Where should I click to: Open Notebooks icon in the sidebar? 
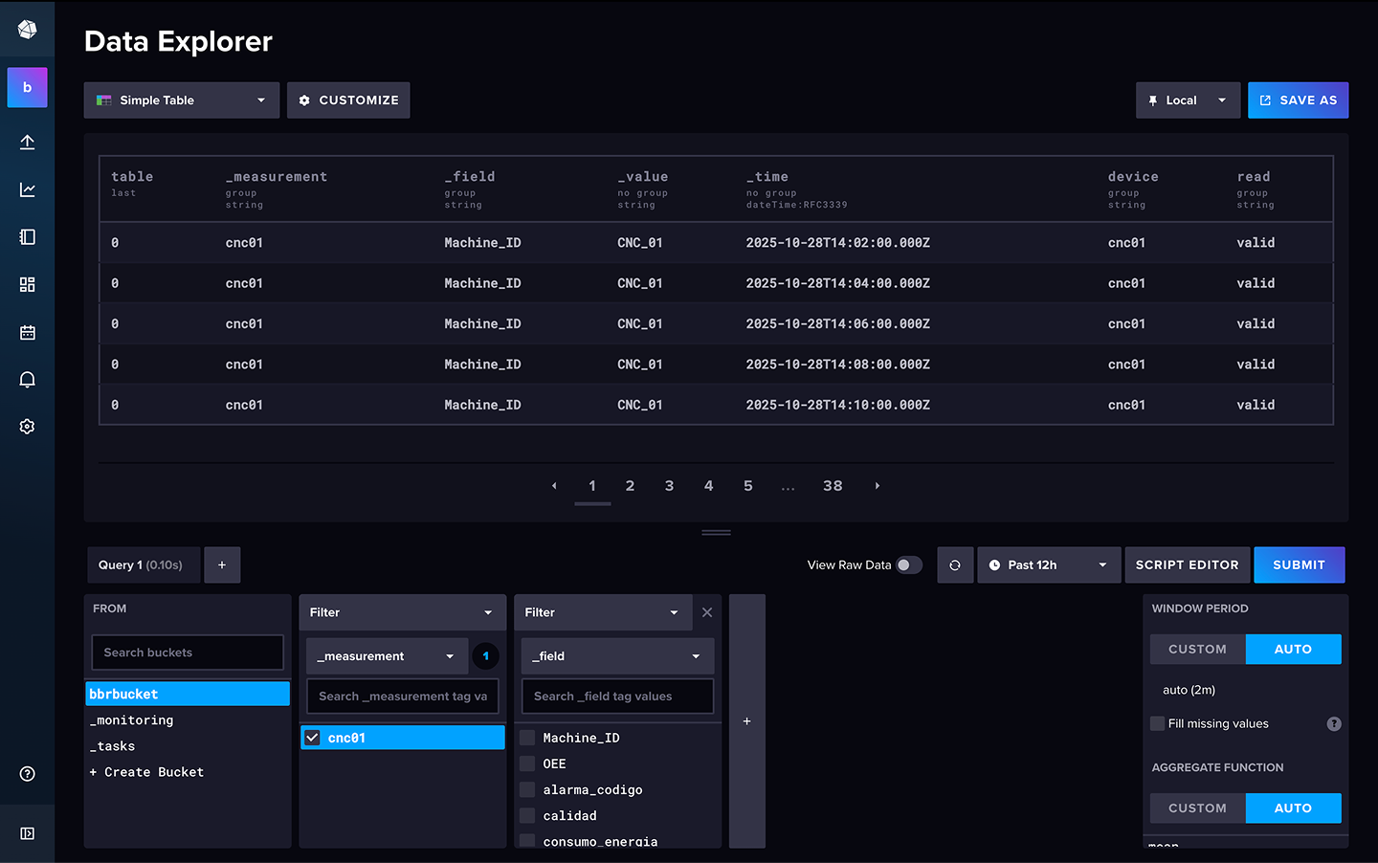click(x=27, y=237)
